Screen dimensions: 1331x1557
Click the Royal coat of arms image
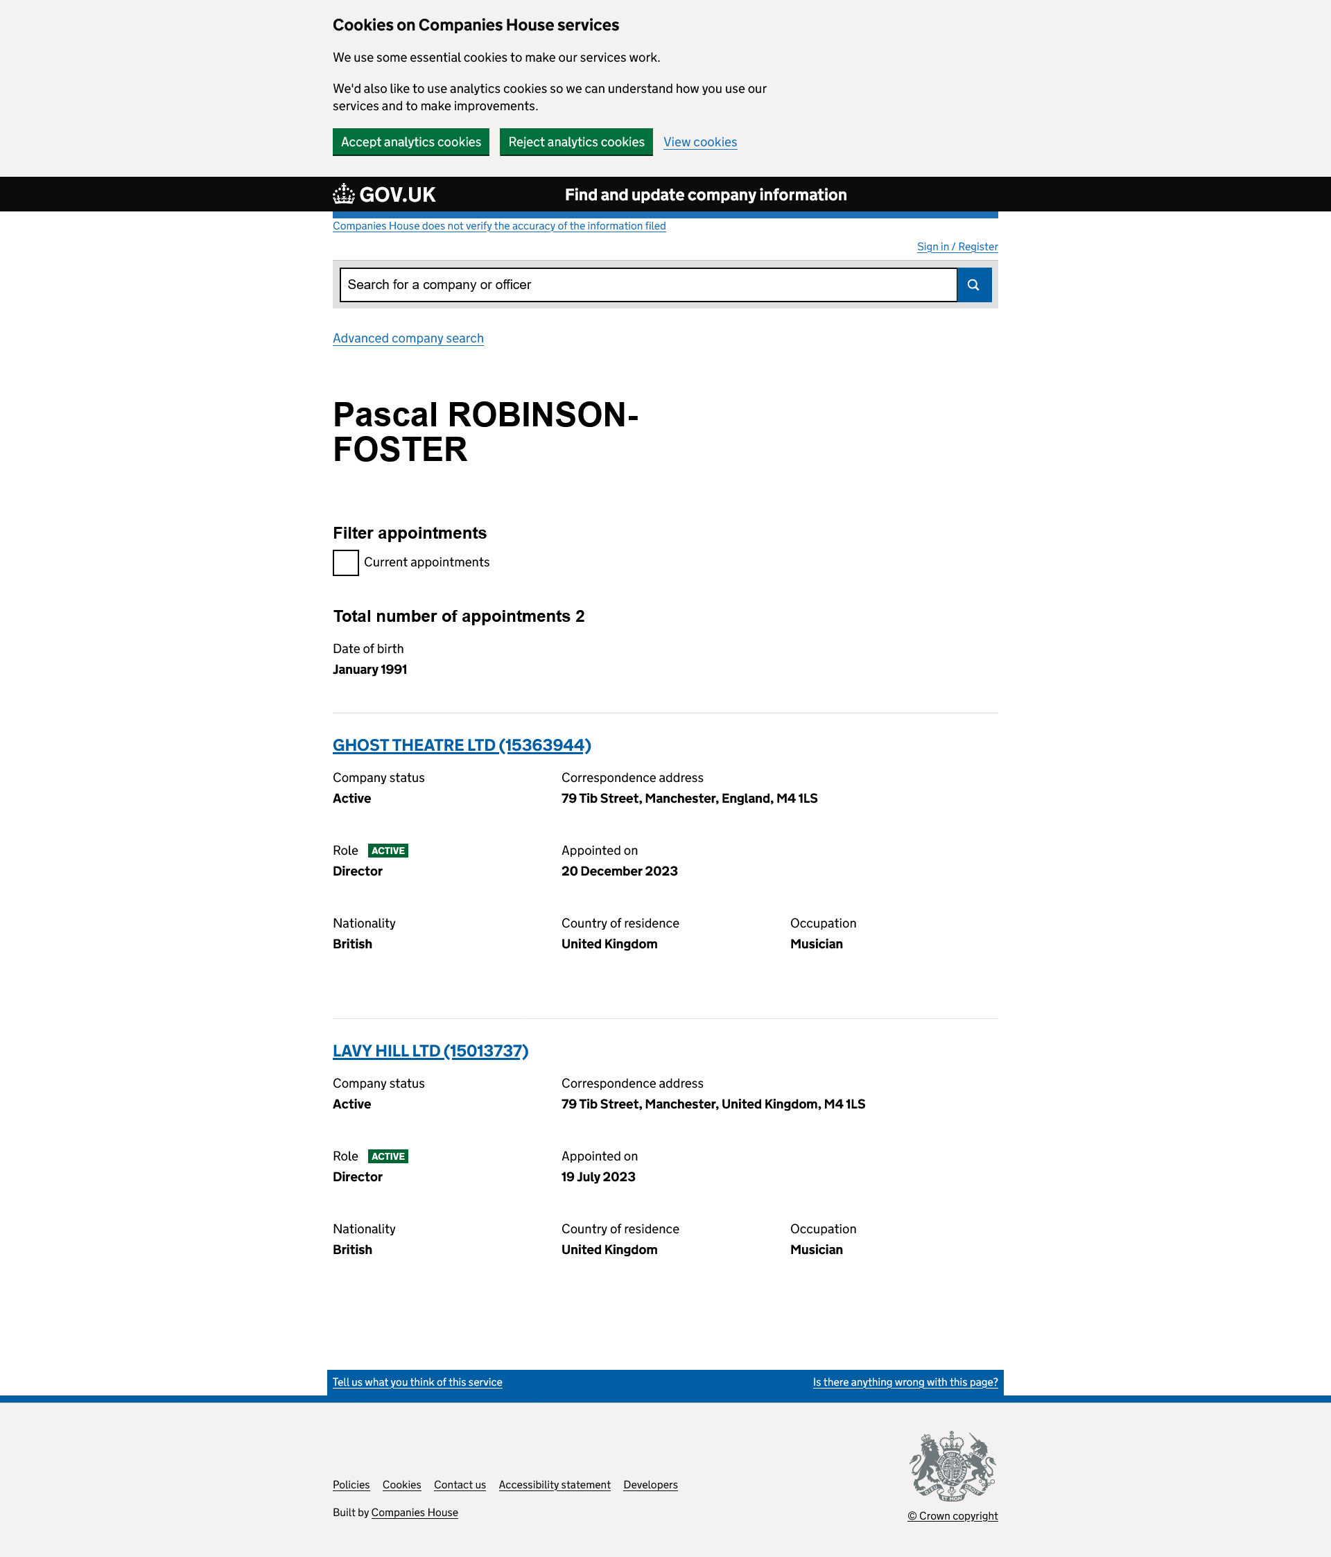click(x=952, y=1465)
